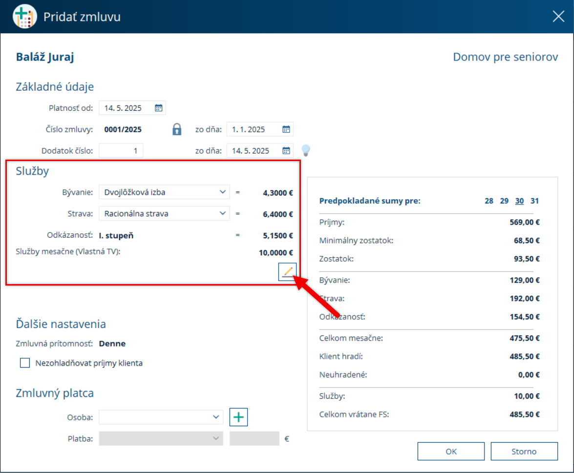574x473 pixels.
Task: Click contract number 0001/2025
Action: (x=123, y=129)
